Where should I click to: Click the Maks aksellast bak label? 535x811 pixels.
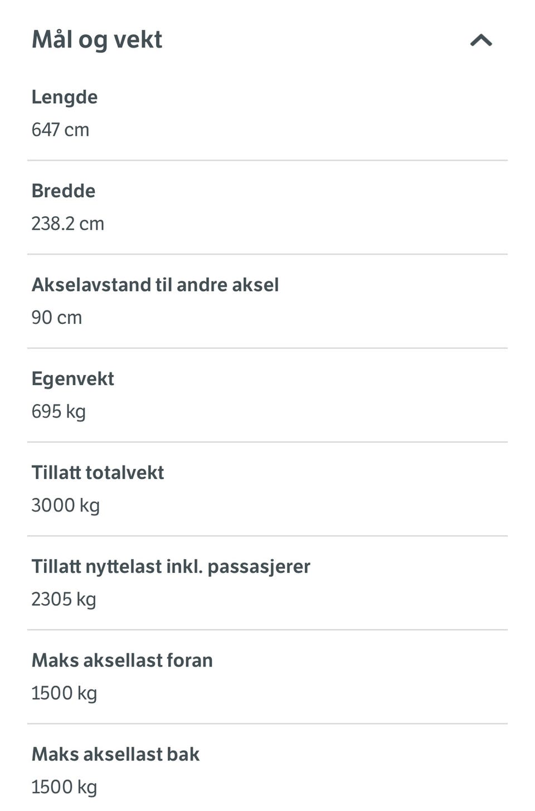click(x=115, y=754)
